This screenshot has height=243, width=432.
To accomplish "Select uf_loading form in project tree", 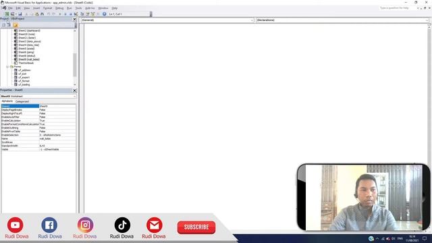I will click(24, 84).
